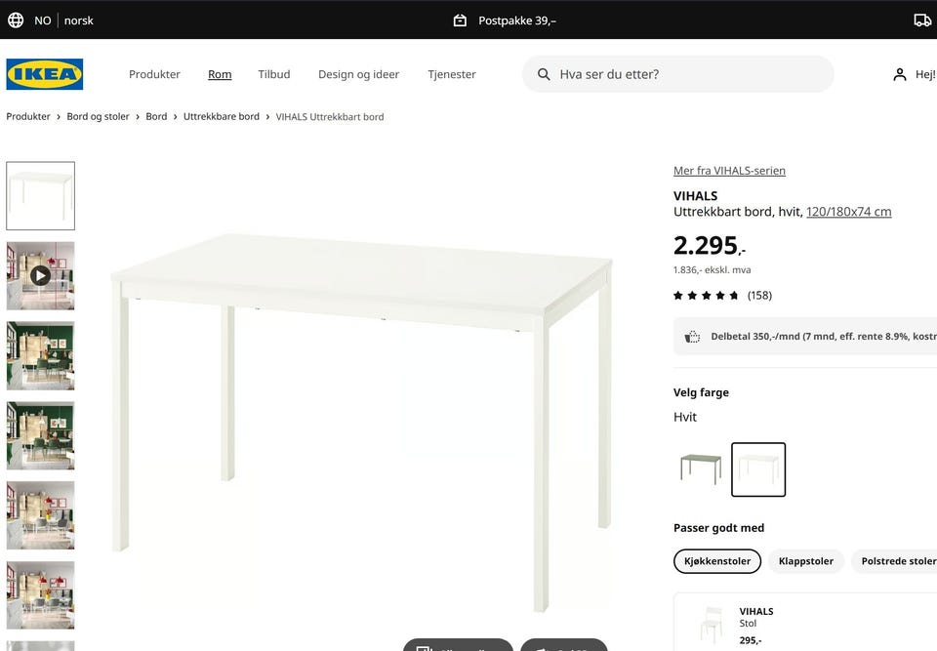Select the Polstrede stoler filter chip

(895, 561)
